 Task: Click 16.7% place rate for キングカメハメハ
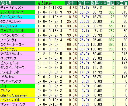click(x=97, y=17)
